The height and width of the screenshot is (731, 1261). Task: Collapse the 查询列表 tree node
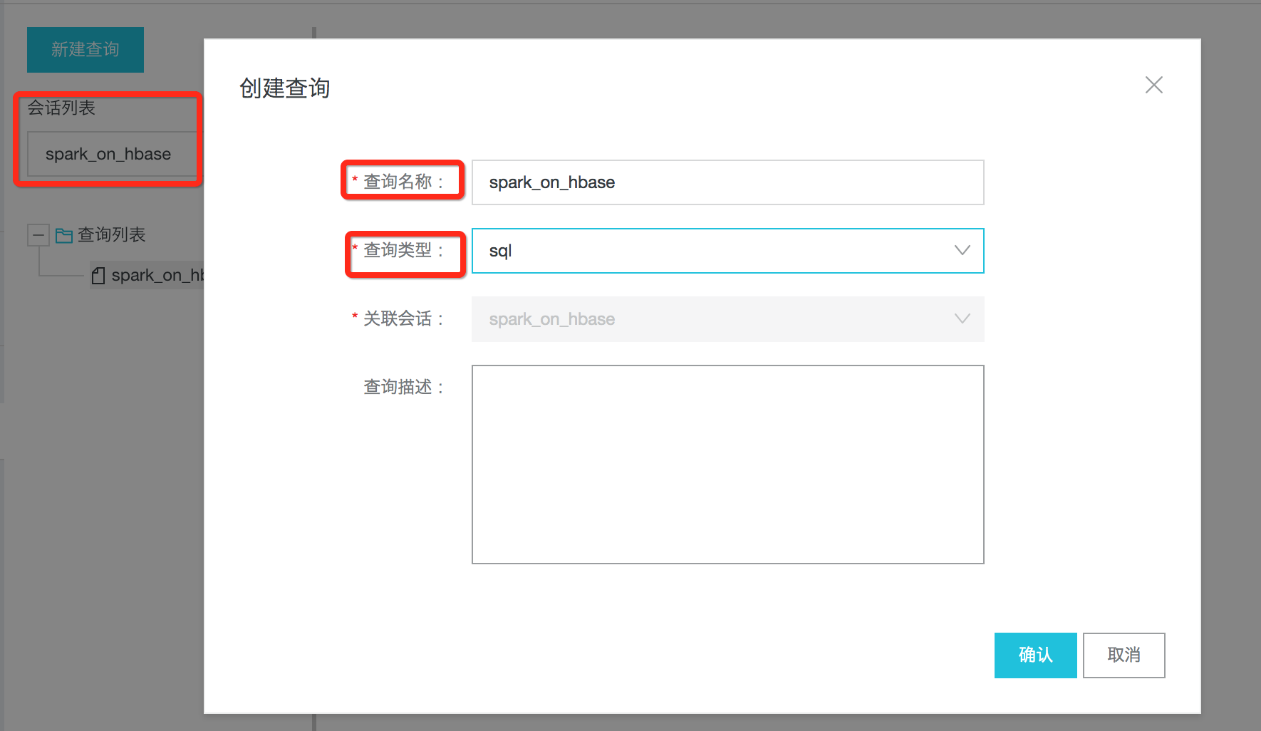coord(38,235)
